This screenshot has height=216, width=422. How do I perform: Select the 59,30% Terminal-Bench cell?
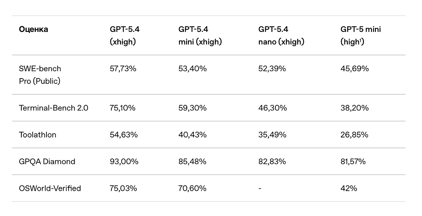(x=192, y=108)
